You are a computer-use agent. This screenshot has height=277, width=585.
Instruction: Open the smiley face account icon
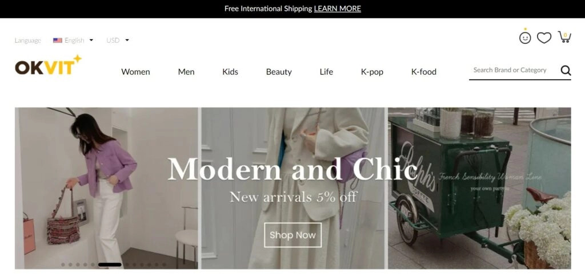(525, 37)
